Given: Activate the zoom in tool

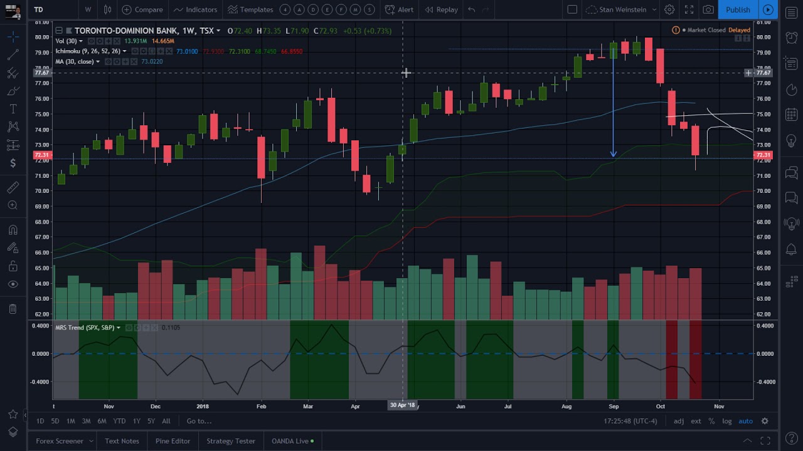Looking at the screenshot, I should (13, 205).
